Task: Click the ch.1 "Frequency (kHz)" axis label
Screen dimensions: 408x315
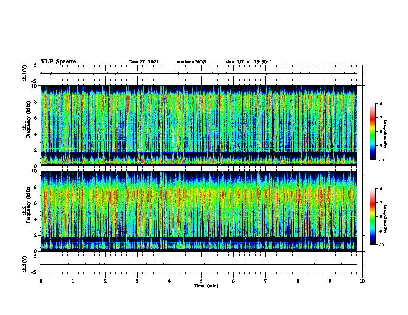Action: pyautogui.click(x=28, y=119)
